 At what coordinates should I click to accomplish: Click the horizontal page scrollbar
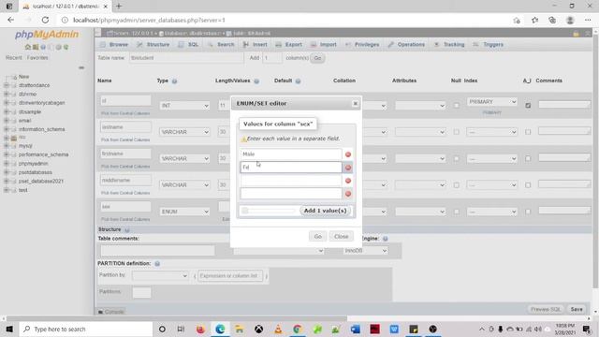click(x=177, y=318)
